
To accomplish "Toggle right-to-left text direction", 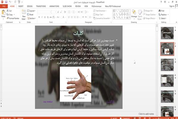I will [86, 17].
